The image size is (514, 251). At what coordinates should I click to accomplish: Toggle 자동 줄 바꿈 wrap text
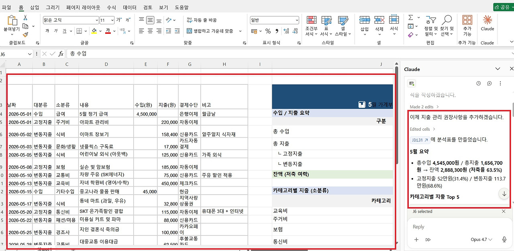click(x=202, y=20)
